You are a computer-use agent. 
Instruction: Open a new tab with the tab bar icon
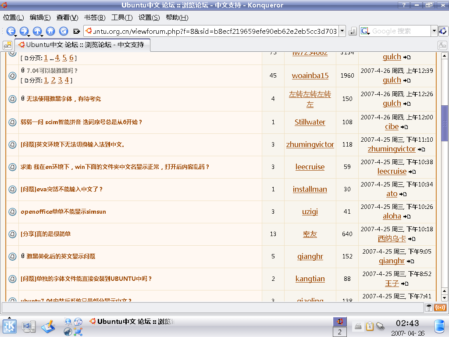7,45
